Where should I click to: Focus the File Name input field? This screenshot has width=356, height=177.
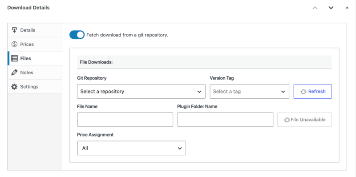click(x=125, y=120)
